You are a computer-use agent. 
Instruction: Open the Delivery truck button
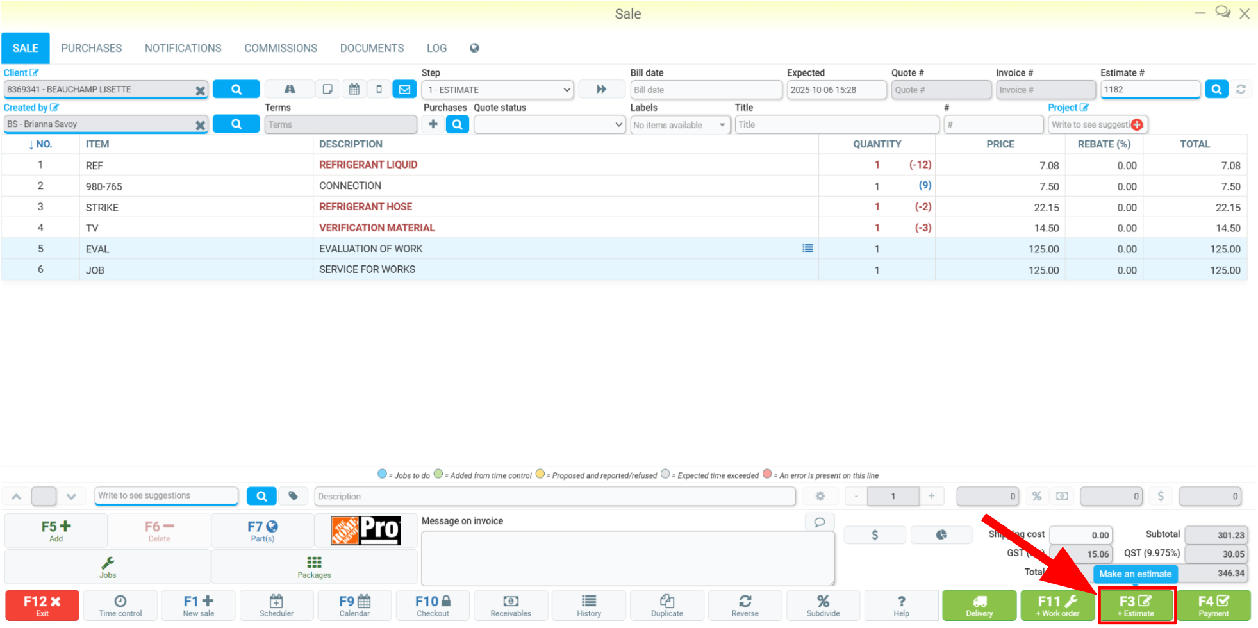979,605
